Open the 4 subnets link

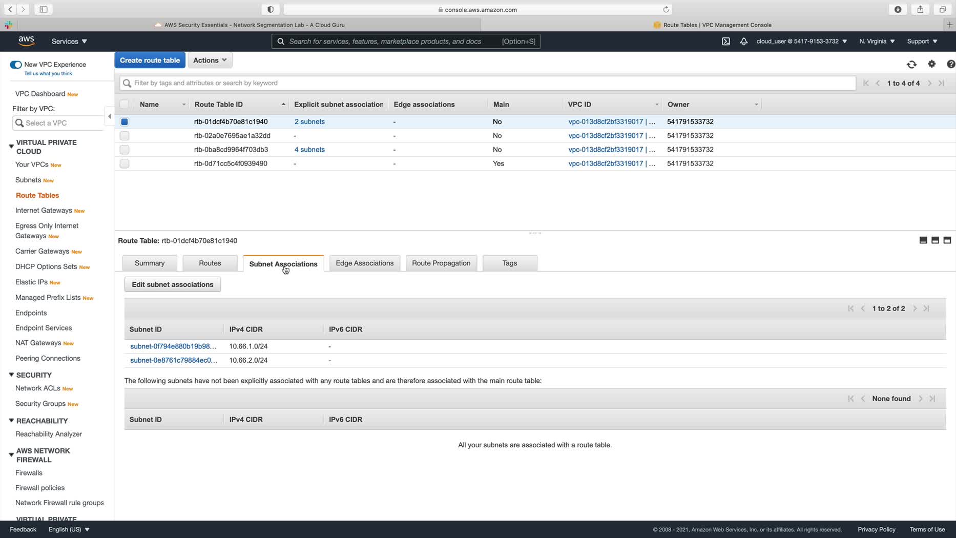point(309,150)
